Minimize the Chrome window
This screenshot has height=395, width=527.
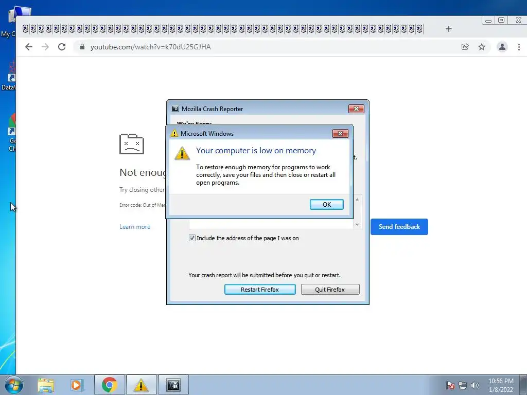click(488, 21)
